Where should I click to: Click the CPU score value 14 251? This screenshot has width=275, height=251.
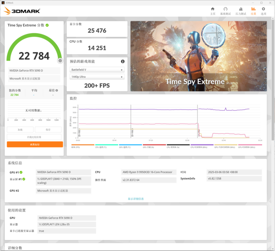point(97,48)
